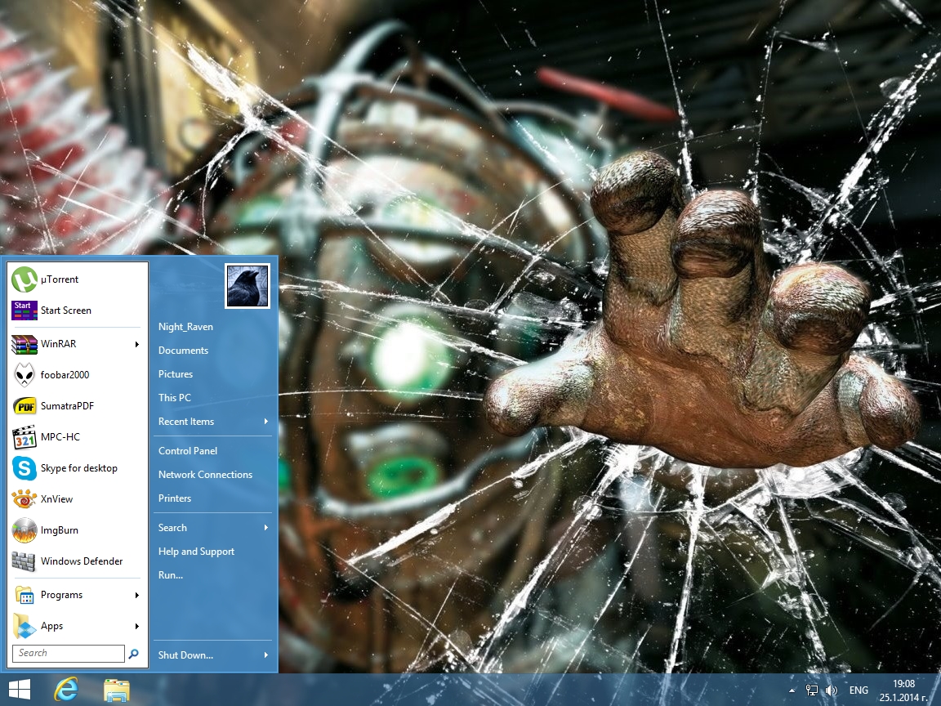Click the Skype for desktop icon
The height and width of the screenshot is (706, 941).
click(25, 468)
